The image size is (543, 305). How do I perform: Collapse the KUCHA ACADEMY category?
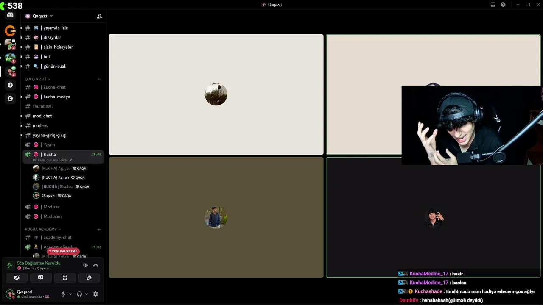click(x=43, y=229)
